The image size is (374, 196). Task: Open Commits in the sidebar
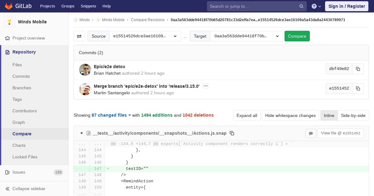[21, 76]
